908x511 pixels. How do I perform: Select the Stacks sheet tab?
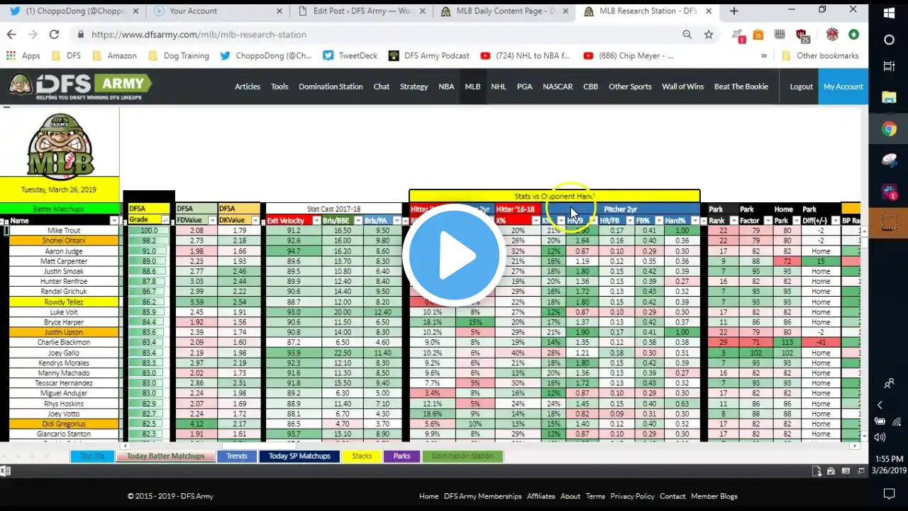(362, 456)
